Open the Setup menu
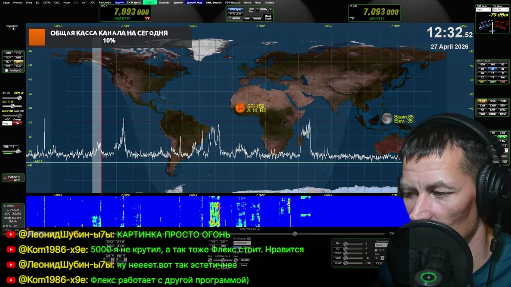 coord(6,2)
